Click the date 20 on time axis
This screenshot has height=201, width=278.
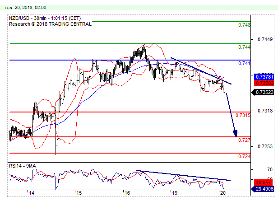click(222, 193)
